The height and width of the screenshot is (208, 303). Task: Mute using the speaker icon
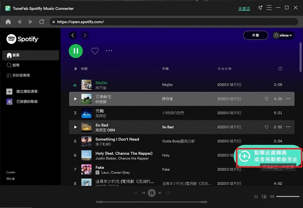pyautogui.click(x=272, y=196)
